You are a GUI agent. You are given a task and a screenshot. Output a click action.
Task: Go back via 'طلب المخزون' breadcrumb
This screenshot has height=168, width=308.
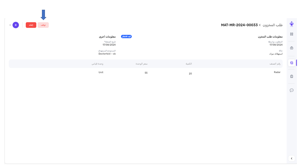(x=273, y=25)
